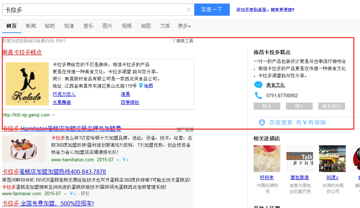This screenshot has height=208, width=360.
Task: Click the map pin icon beside 地图
Action: coord(141,86)
